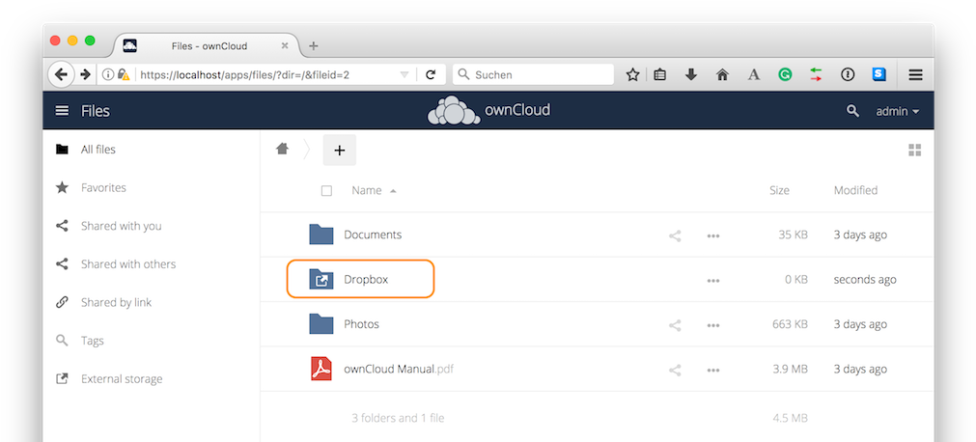This screenshot has height=442, width=976.
Task: Click the red-green arrows extension icon
Action: click(816, 74)
